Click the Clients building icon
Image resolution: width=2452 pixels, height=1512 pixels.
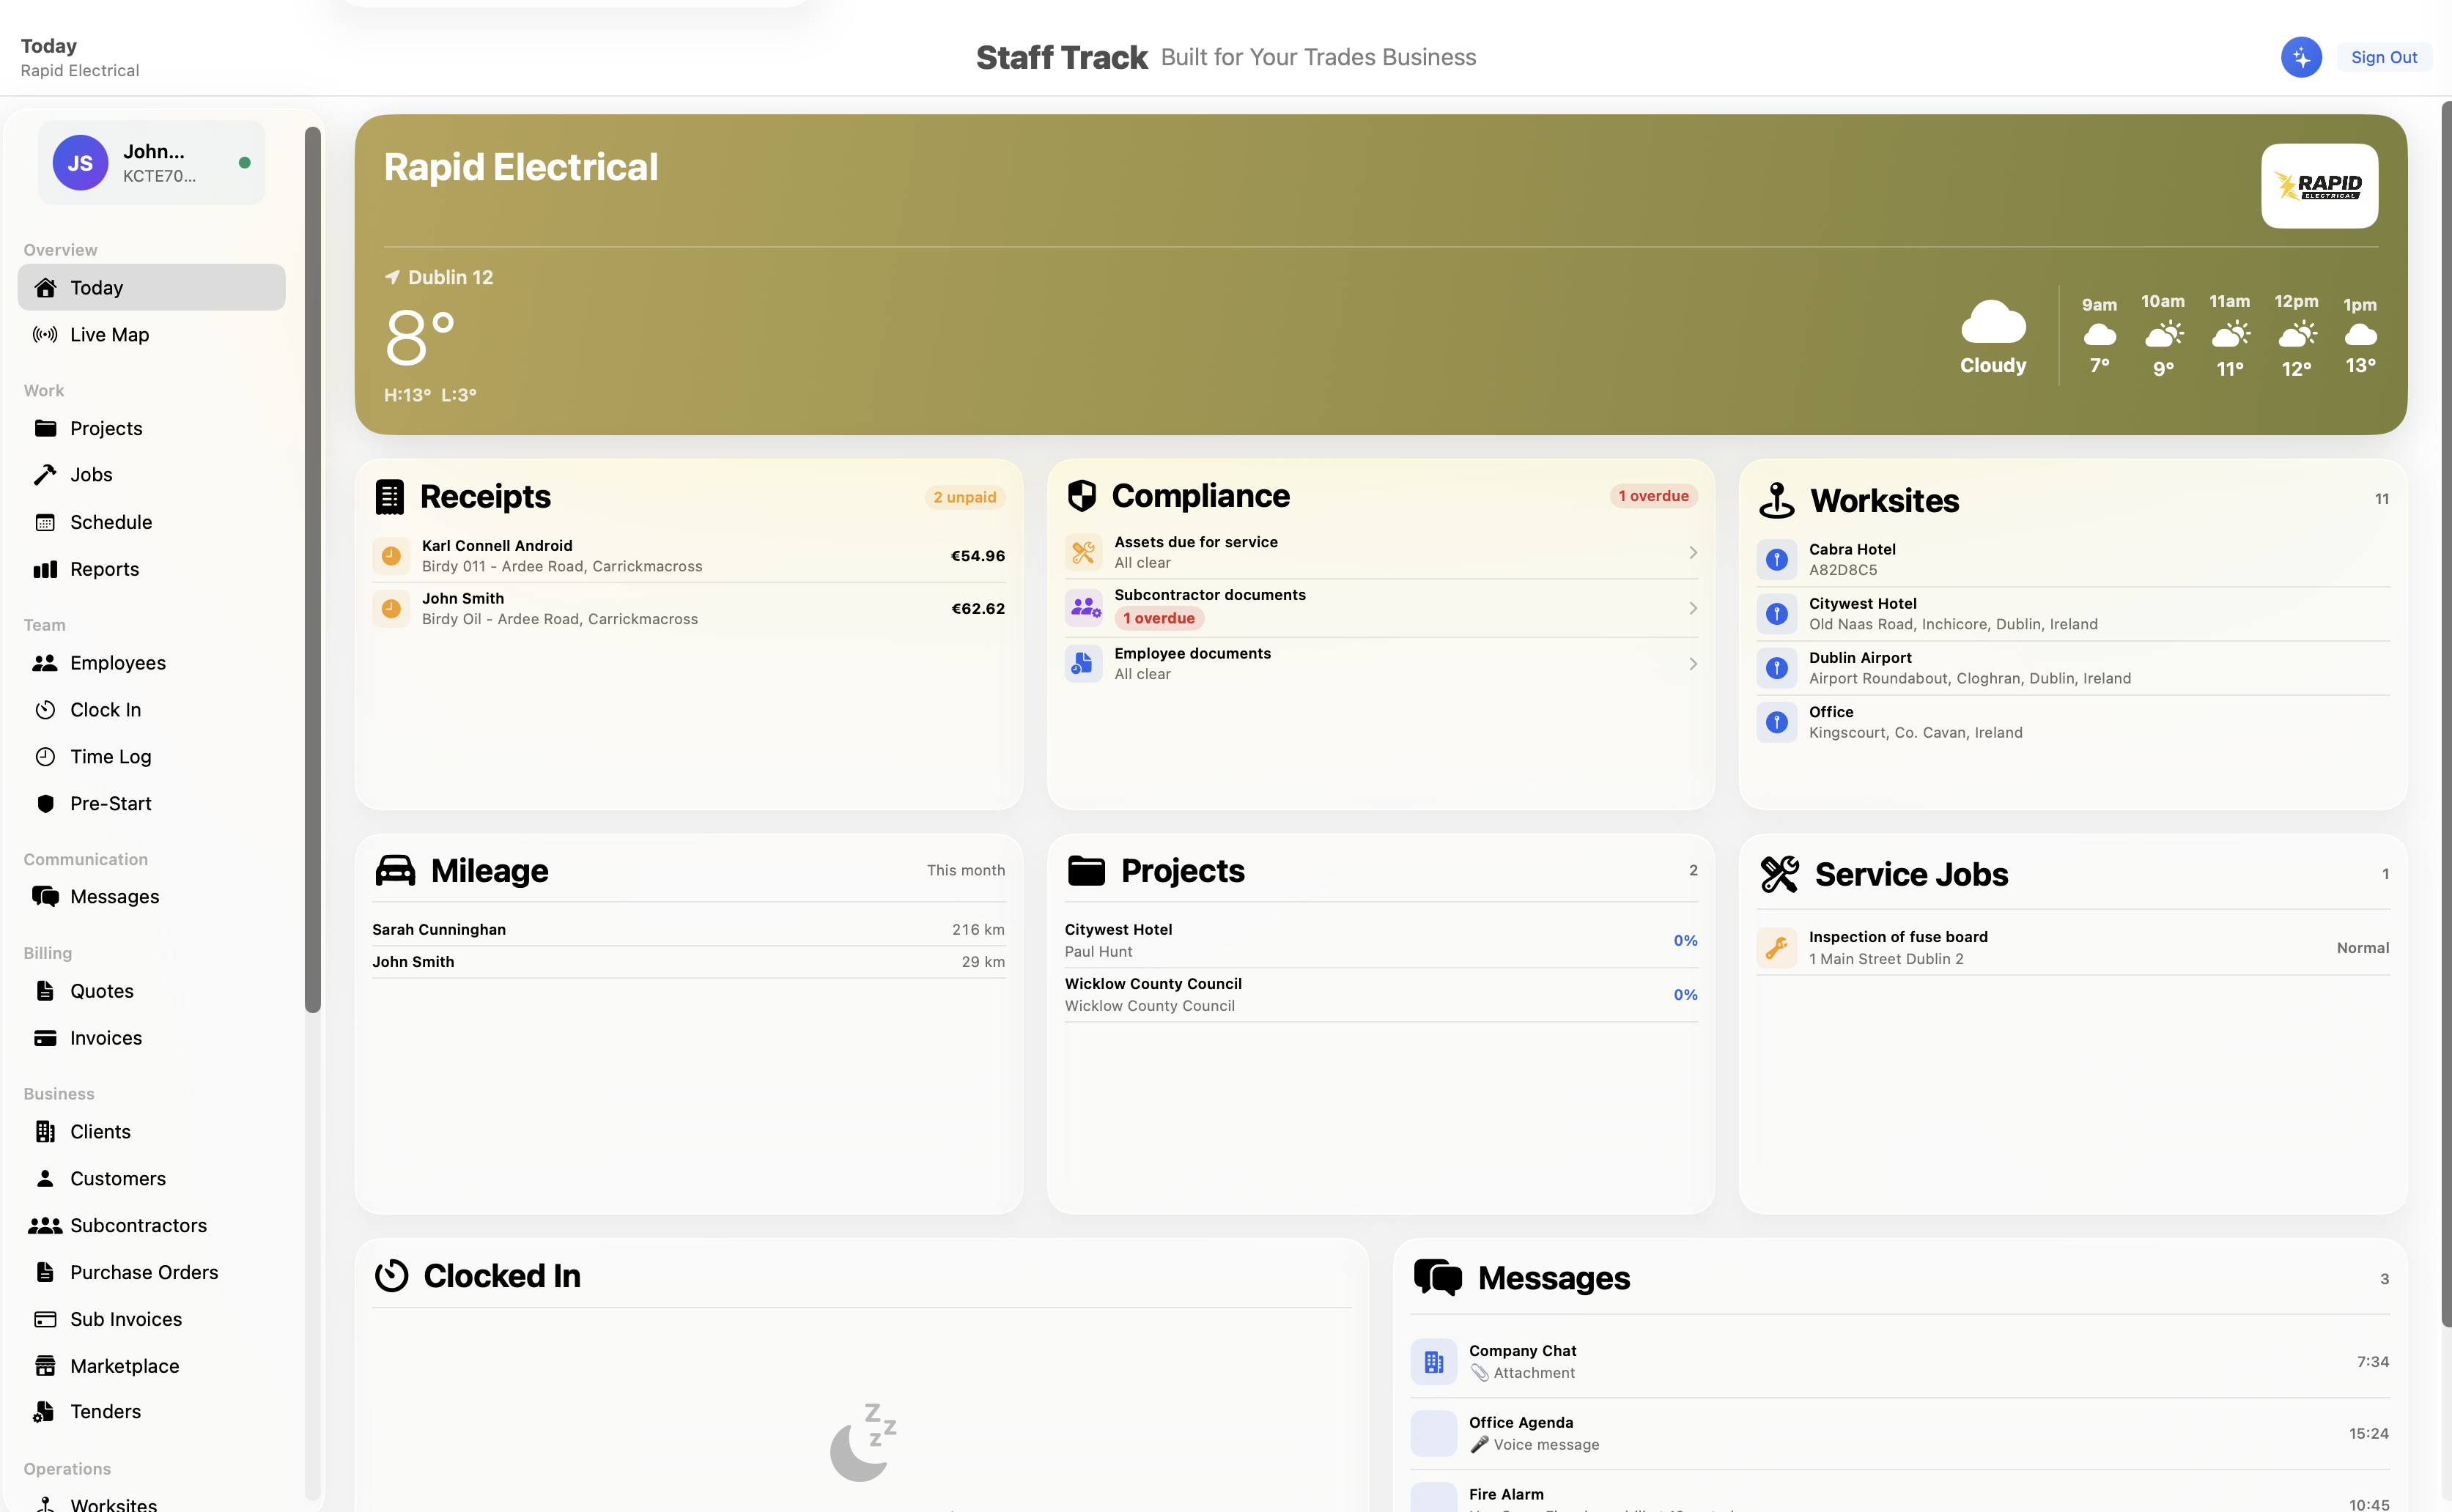tap(45, 1132)
